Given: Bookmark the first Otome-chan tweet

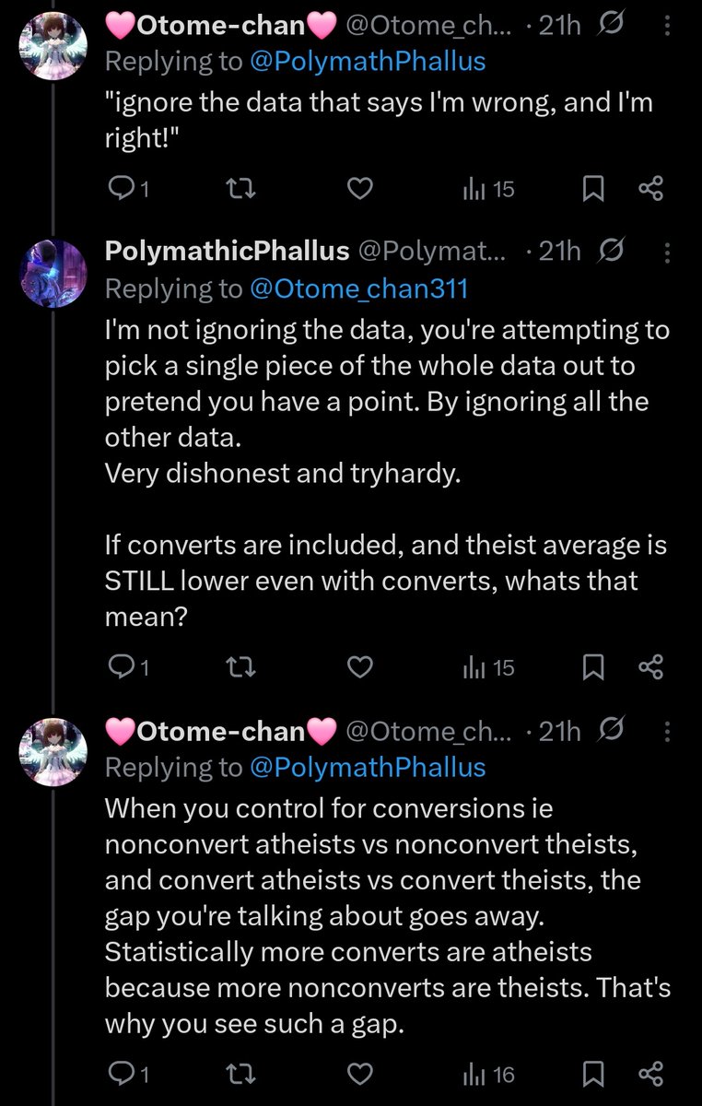Looking at the screenshot, I should point(594,189).
